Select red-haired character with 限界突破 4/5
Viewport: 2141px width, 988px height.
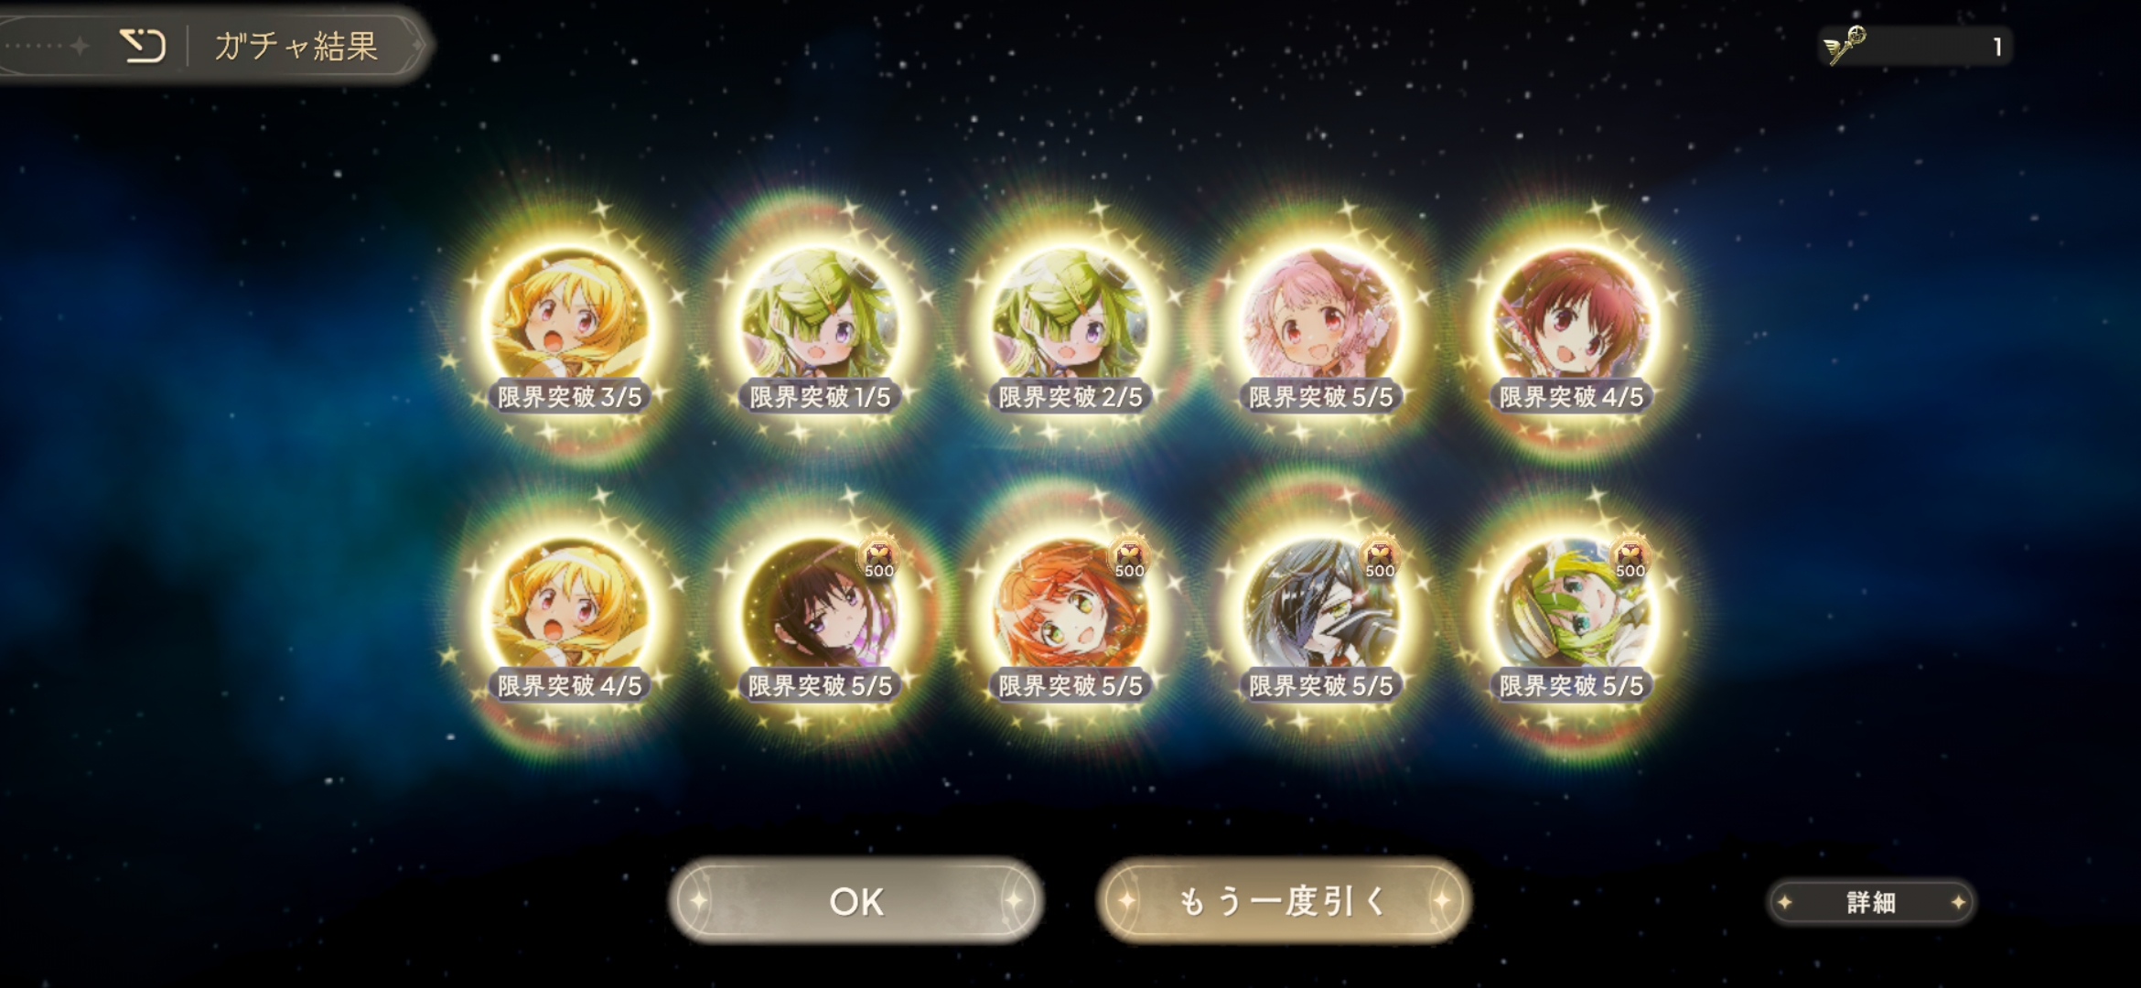[x=1572, y=325]
